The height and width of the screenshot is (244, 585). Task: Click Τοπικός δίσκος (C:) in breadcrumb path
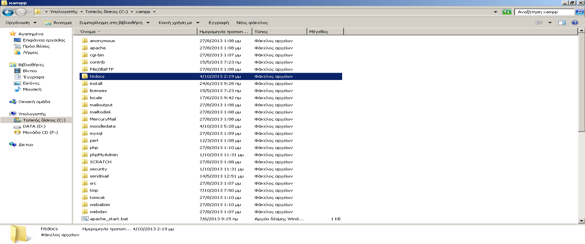(107, 12)
